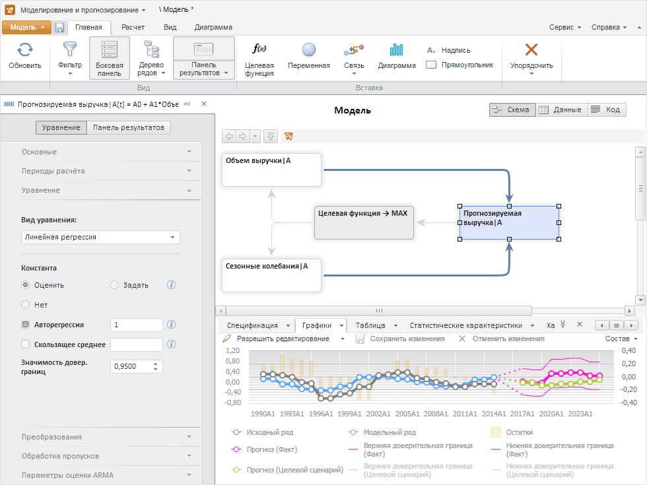The width and height of the screenshot is (647, 485).
Task: Switch to the Данные view button
Action: click(x=560, y=110)
